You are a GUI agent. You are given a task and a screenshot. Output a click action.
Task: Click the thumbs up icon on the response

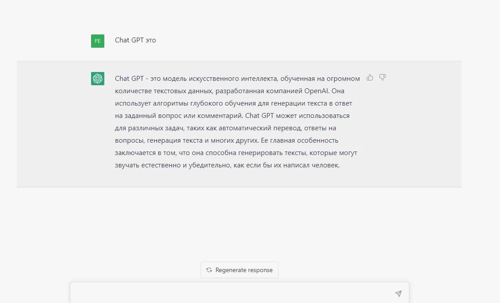point(370,77)
